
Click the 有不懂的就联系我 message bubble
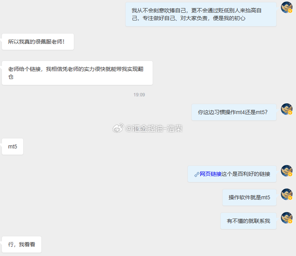point(248,221)
